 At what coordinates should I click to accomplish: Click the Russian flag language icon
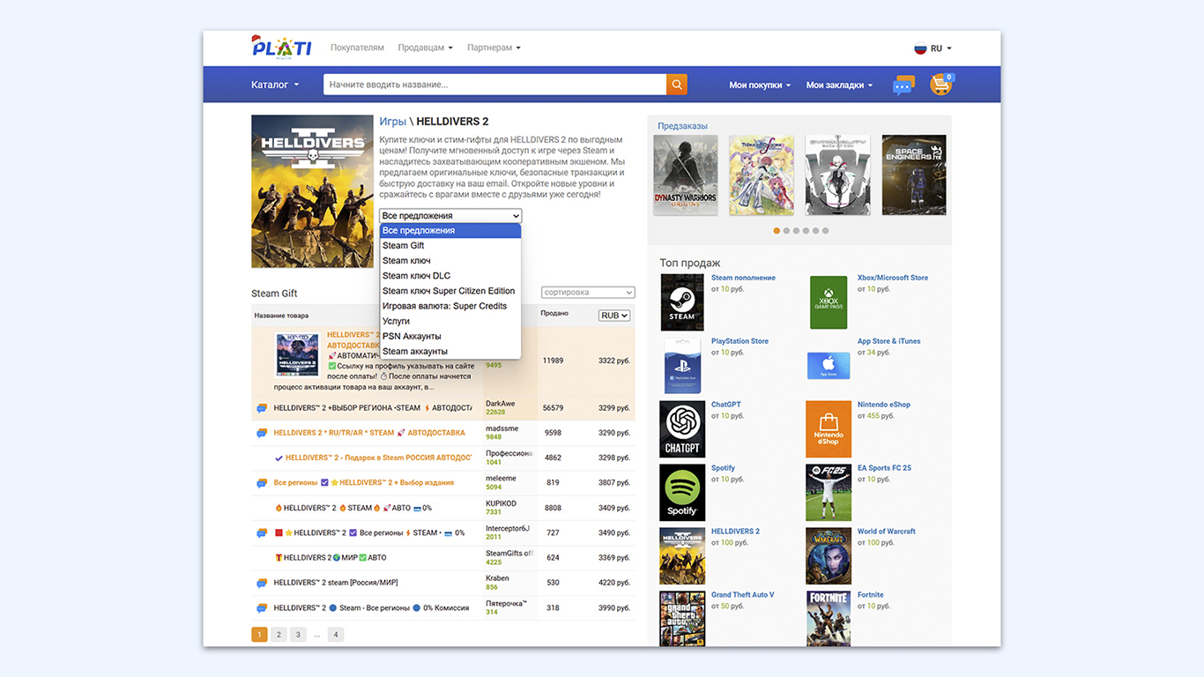pos(920,48)
